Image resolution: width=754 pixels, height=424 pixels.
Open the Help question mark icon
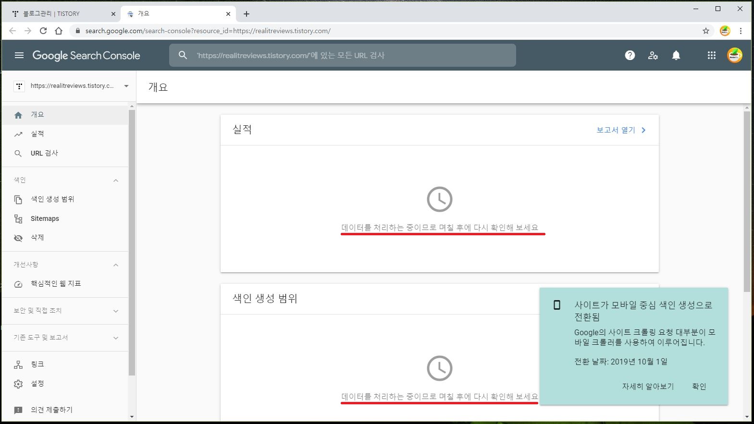(x=630, y=55)
